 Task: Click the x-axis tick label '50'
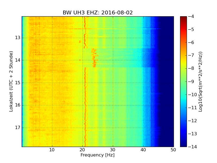[173, 150]
